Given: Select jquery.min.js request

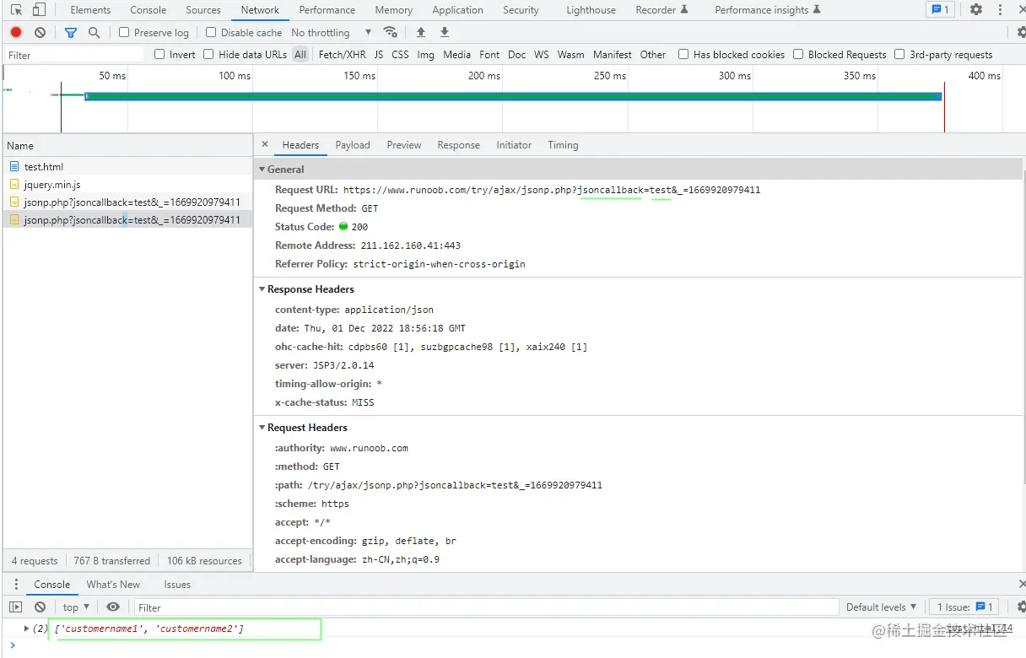Looking at the screenshot, I should (x=127, y=185).
